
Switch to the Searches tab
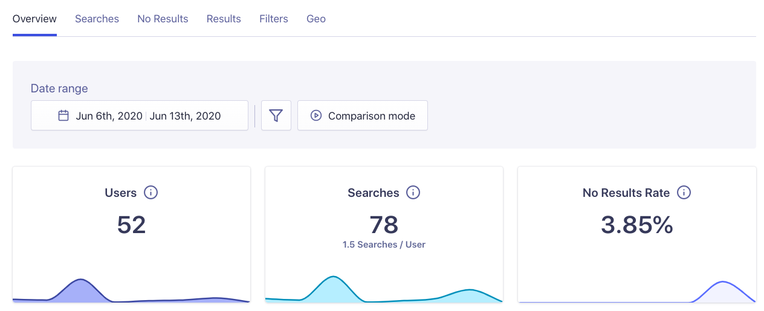[x=97, y=19]
